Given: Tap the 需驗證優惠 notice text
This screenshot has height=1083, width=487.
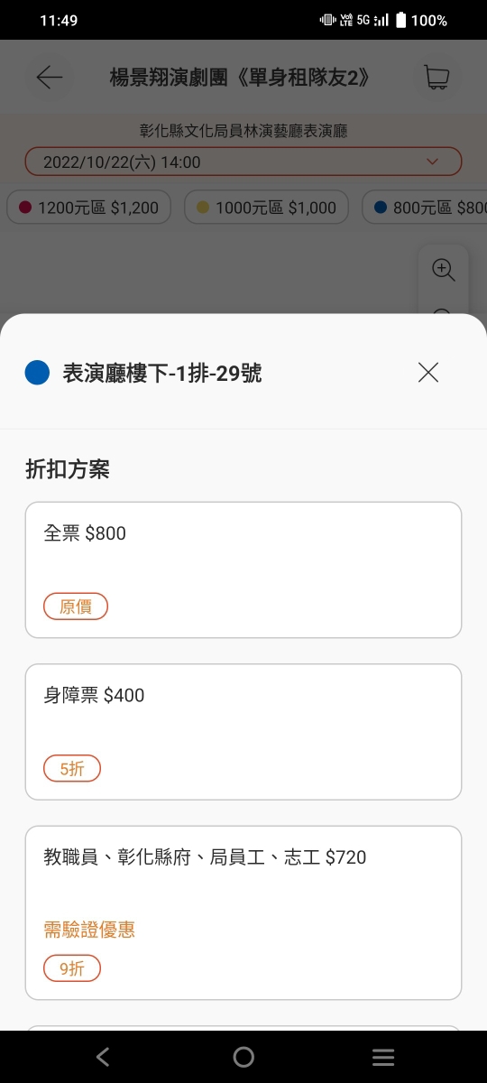Looking at the screenshot, I should (x=89, y=930).
